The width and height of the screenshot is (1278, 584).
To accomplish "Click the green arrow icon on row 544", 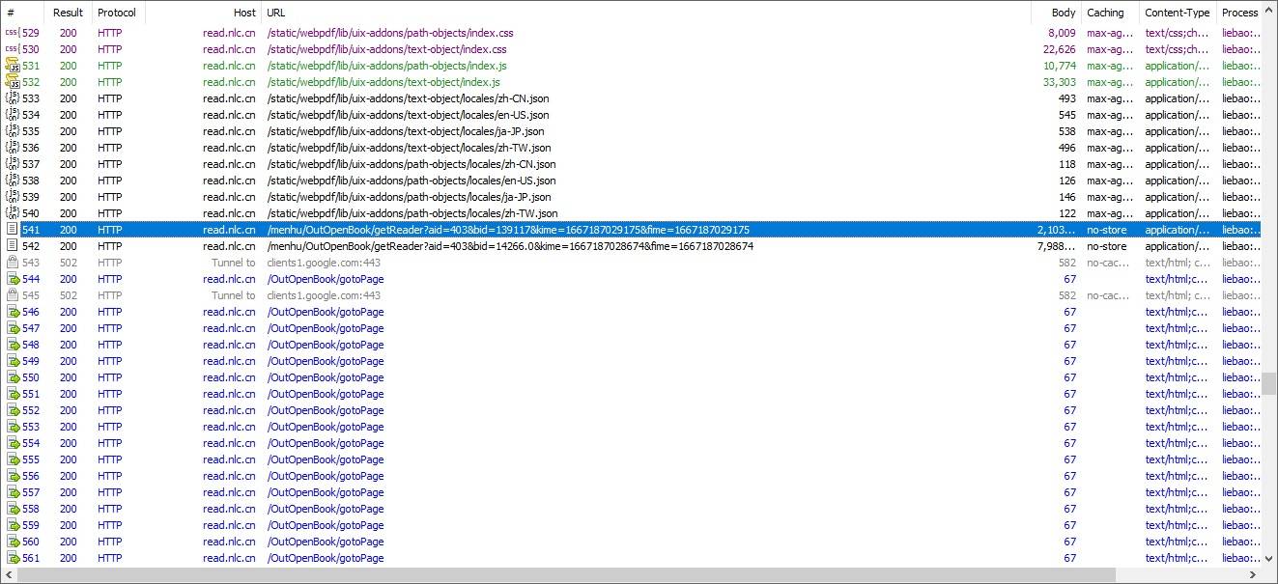I will tap(12, 279).
